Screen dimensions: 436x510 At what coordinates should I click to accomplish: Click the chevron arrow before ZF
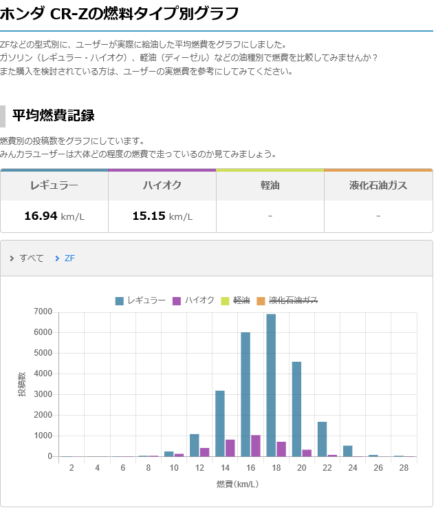[57, 258]
